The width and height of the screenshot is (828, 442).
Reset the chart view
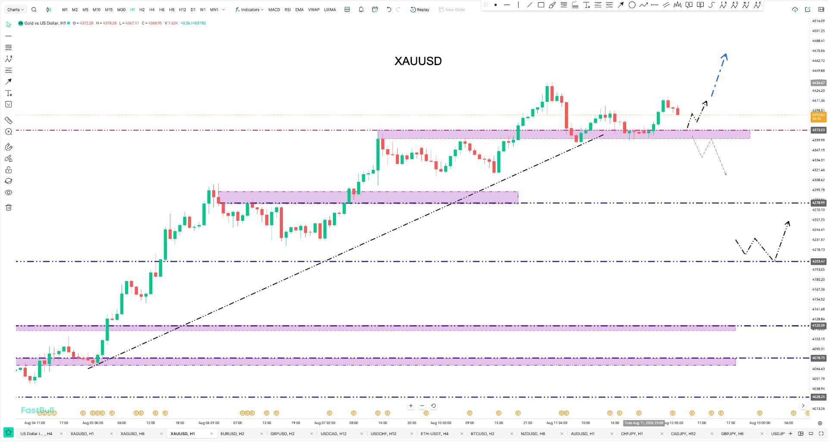[x=433, y=405]
